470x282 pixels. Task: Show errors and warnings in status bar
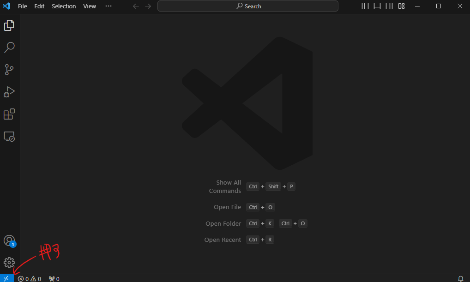click(x=30, y=279)
